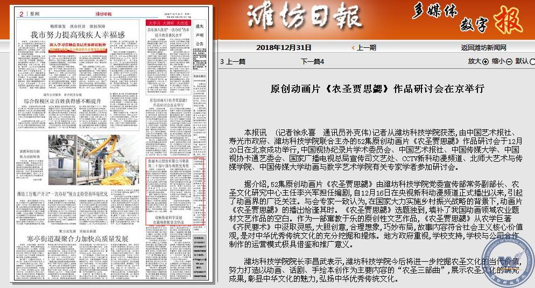
Task: Click the date 2018年12月31日
Action: click(x=284, y=48)
